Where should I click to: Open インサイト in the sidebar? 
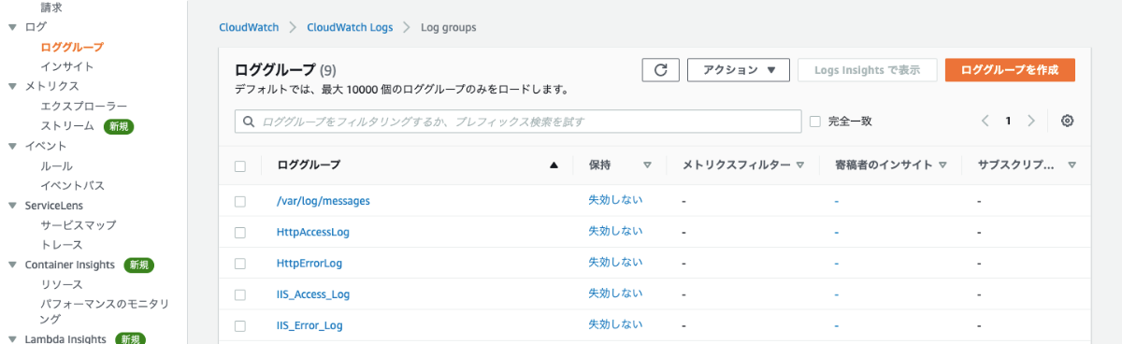point(66,66)
